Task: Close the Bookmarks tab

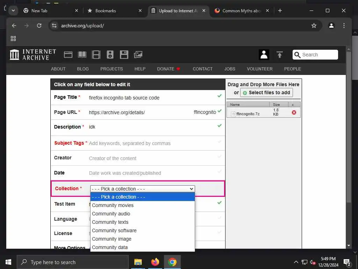Action: 140,11
